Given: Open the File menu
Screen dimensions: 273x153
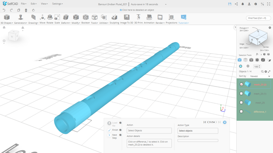Looking at the screenshot, I should (x=23, y=4).
